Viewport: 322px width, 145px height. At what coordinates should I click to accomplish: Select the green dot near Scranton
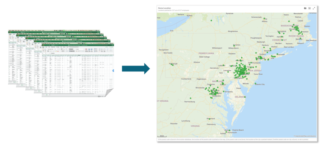[x=234, y=45]
